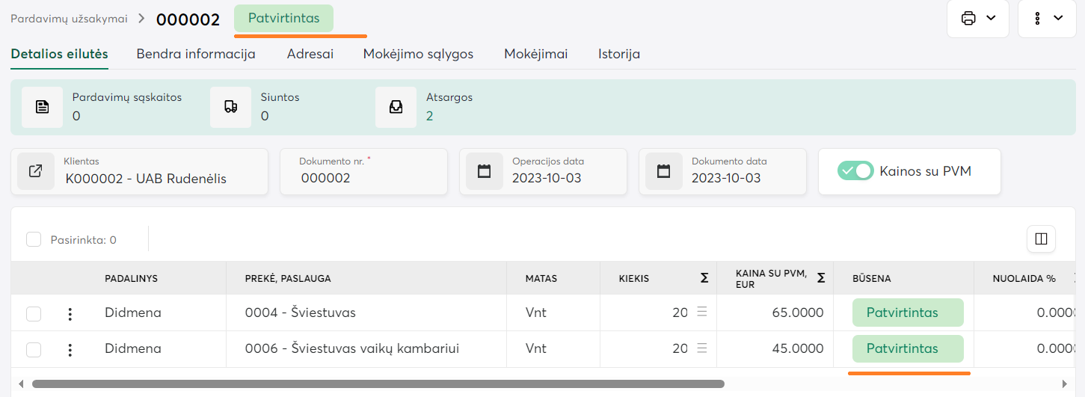1085x397 pixels.
Task: Open the column layout settings icon
Action: pyautogui.click(x=1041, y=239)
